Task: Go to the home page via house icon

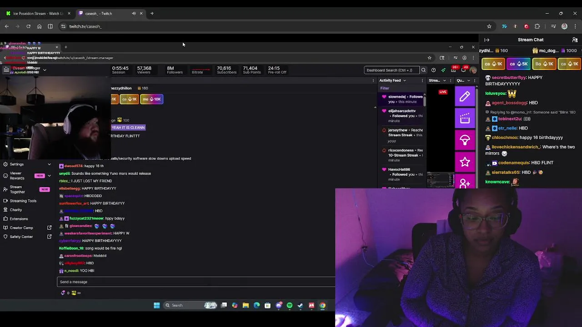Action: (39, 26)
